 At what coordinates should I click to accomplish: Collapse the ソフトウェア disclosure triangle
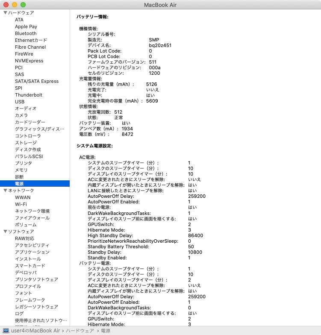click(x=6, y=232)
